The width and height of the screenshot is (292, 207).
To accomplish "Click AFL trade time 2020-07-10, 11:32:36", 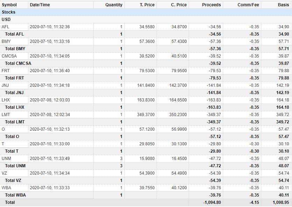I will 50,27.
